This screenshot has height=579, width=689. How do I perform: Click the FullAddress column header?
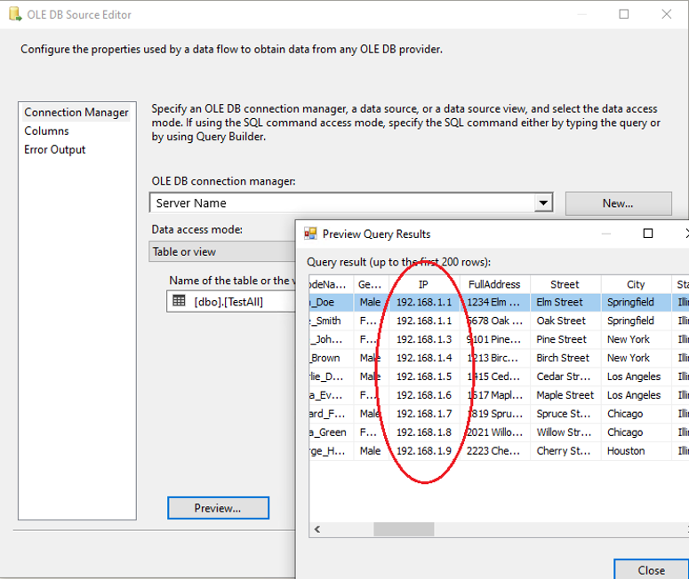[495, 284]
